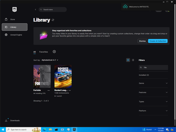Refresh the Library with the refresh icon
This screenshot has width=176, height=132.
[53, 20]
